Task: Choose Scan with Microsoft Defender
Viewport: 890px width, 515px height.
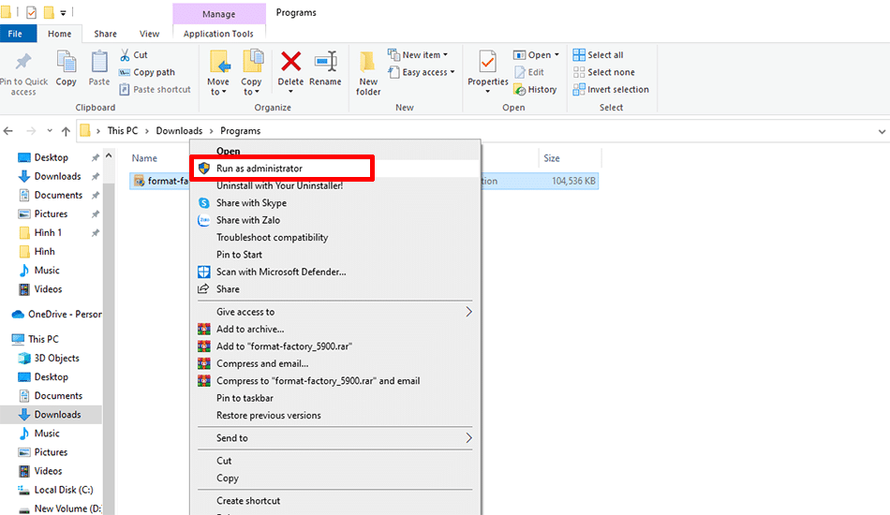Action: [x=281, y=272]
